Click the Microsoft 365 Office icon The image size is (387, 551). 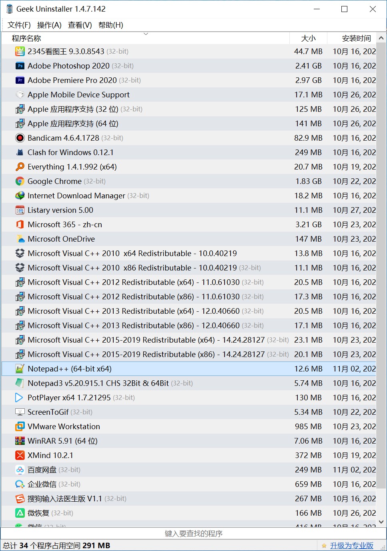tap(20, 224)
